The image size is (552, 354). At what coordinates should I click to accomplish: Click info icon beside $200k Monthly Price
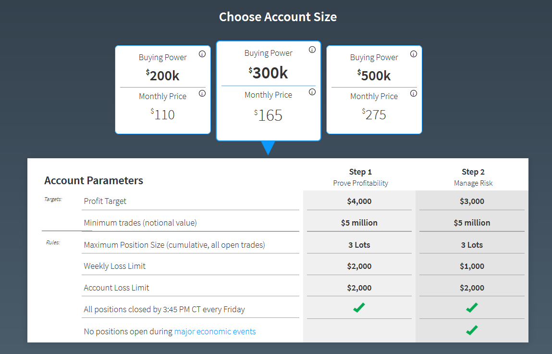pyautogui.click(x=202, y=93)
